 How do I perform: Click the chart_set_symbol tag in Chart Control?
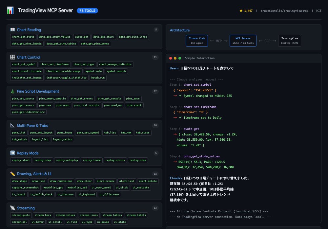coord(24,64)
